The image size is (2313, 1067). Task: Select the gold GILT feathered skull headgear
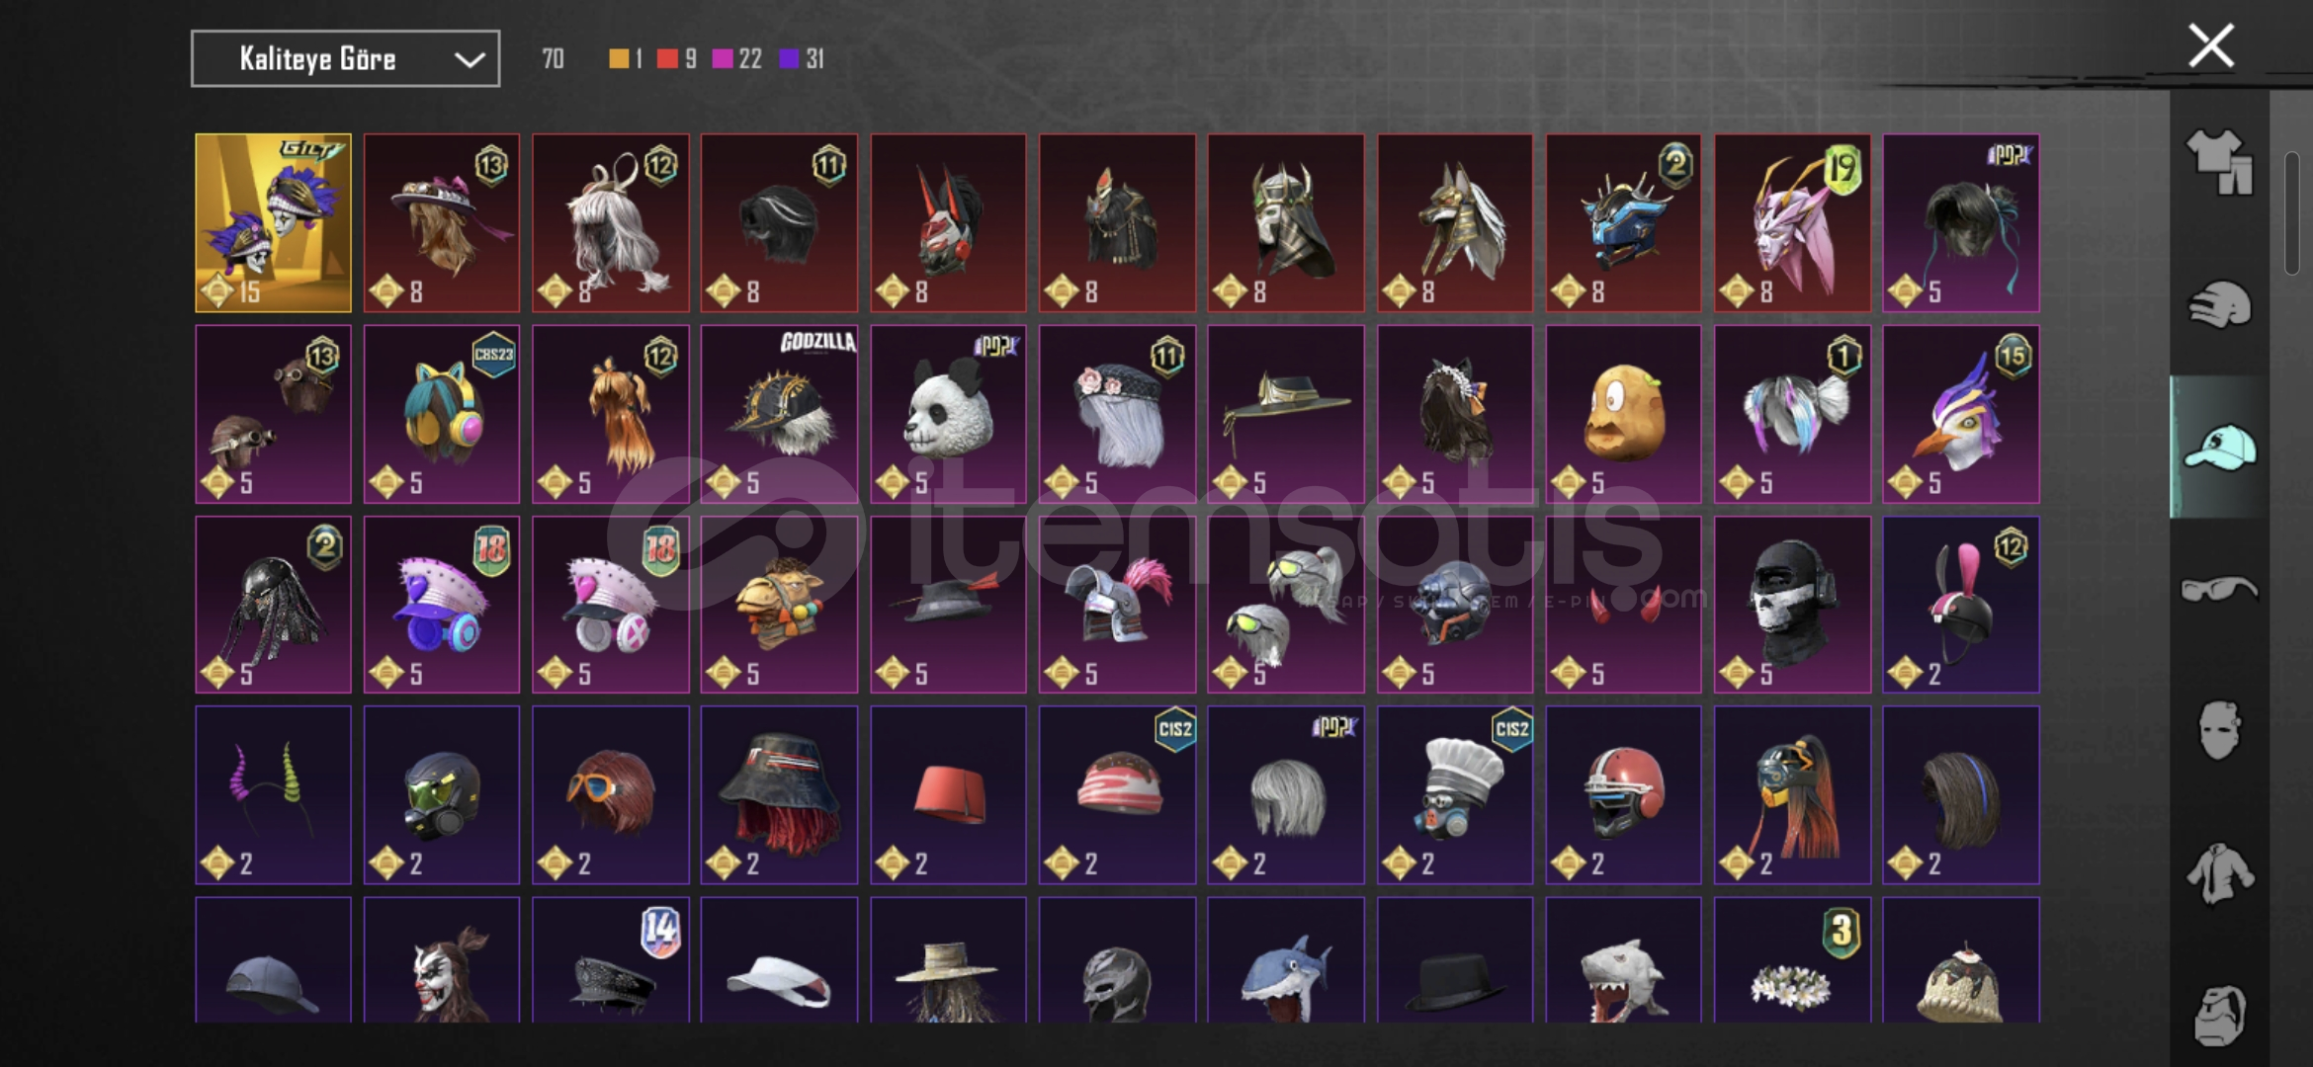click(273, 223)
